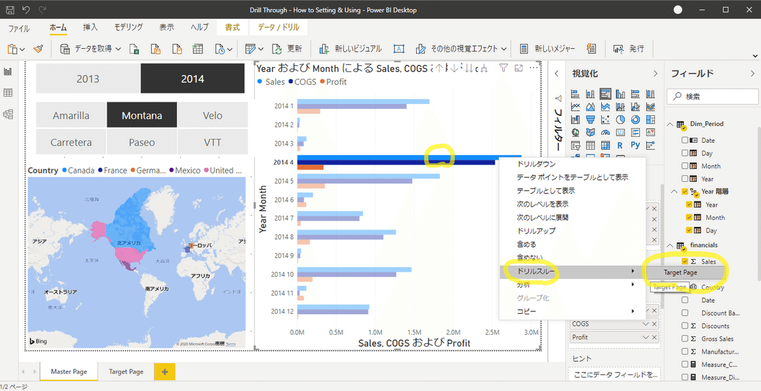
Task: Select the scatter chart visual icon
Action: pyautogui.click(x=606, y=119)
